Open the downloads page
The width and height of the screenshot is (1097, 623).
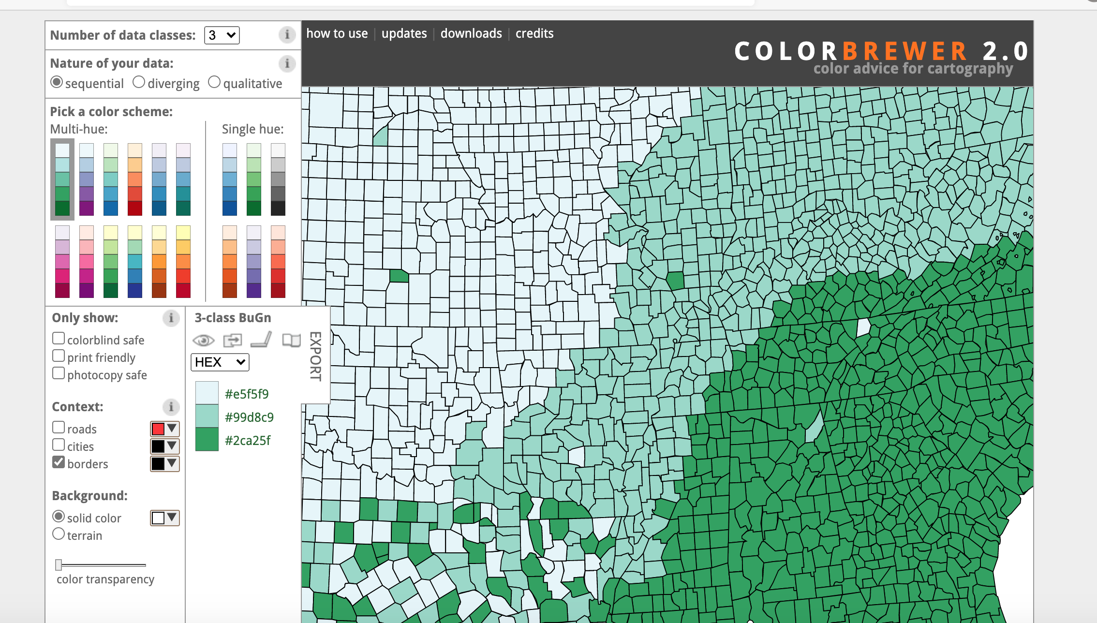[471, 33]
